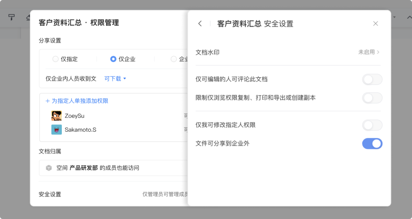Click ZoeySu's avatar
This screenshot has width=412, height=219.
56,116
